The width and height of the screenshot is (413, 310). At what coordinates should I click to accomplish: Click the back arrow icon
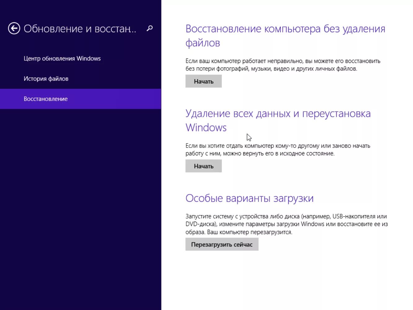pos(14,29)
